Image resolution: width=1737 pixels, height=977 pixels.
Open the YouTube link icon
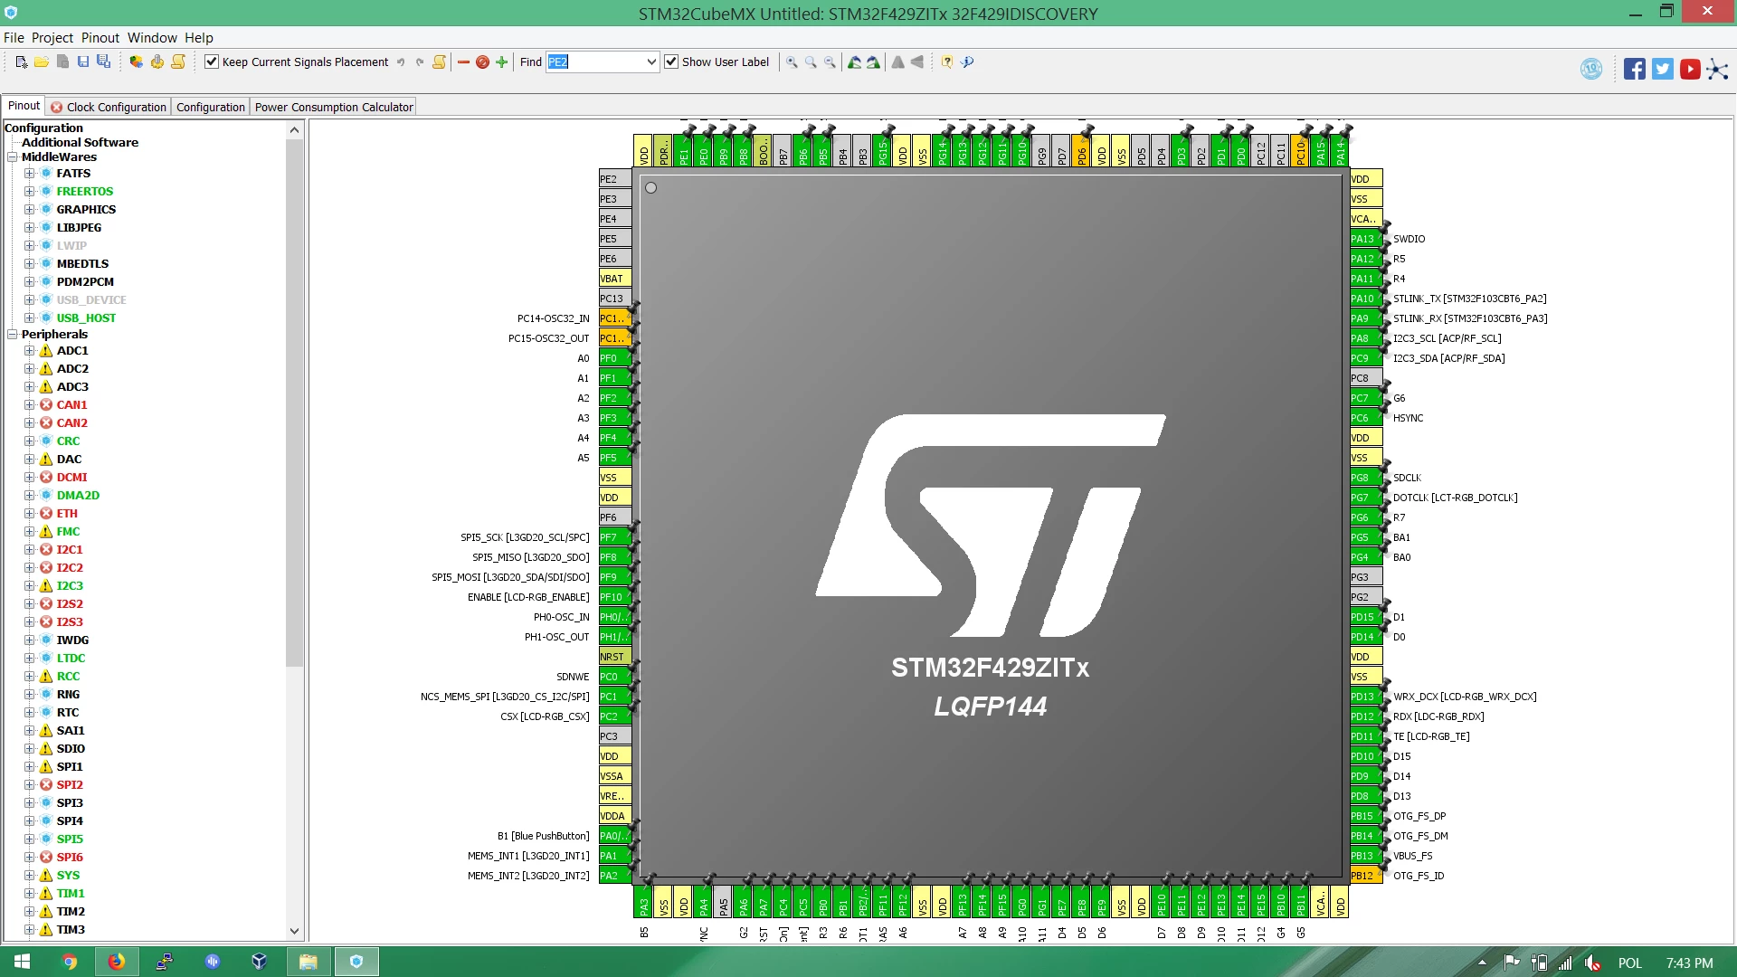[x=1690, y=69]
